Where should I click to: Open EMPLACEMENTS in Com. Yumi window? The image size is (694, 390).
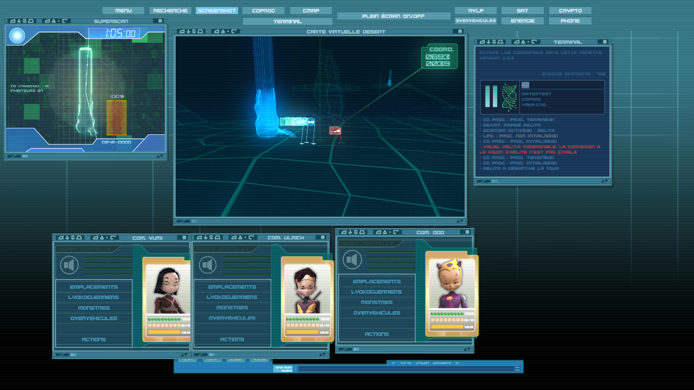point(94,287)
